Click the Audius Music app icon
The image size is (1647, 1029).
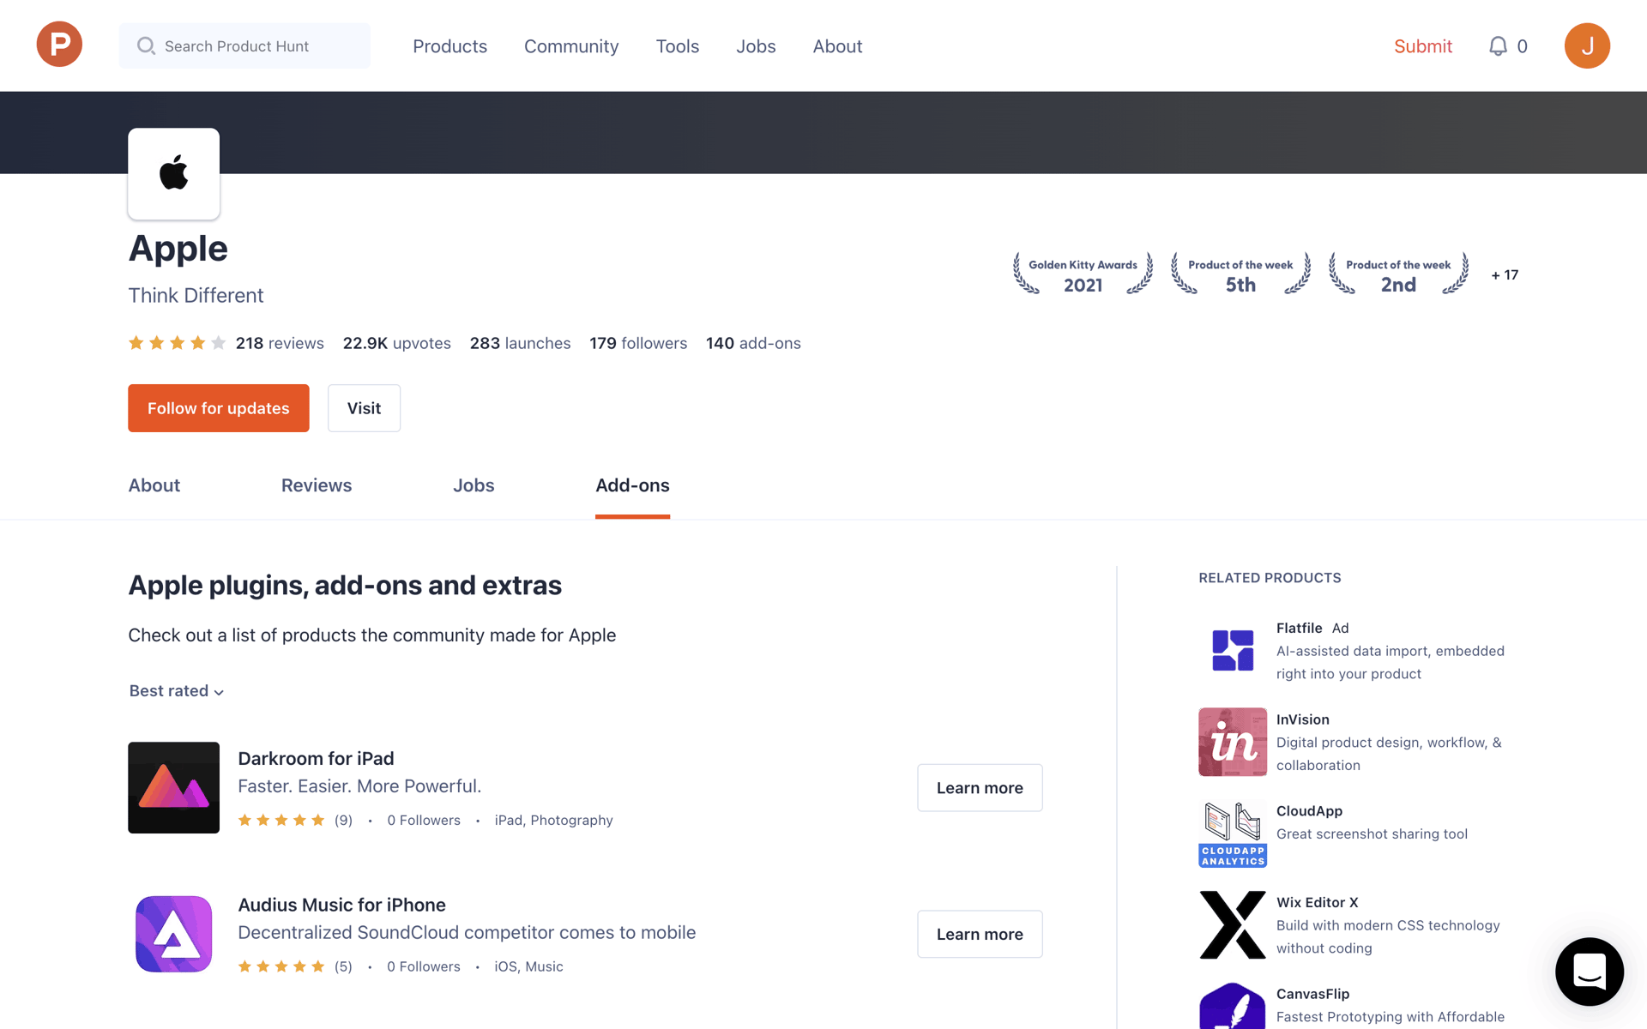click(174, 934)
